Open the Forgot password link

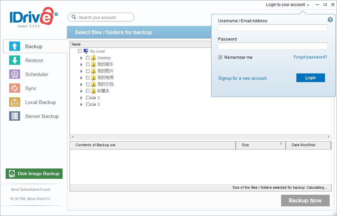pos(310,57)
